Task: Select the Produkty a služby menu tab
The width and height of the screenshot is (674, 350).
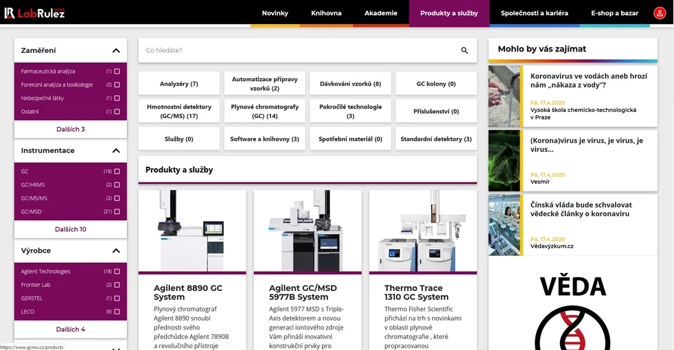Action: [449, 13]
